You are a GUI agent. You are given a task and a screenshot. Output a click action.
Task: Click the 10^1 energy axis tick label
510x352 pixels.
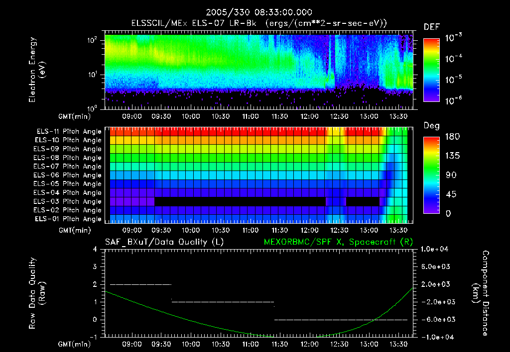[x=92, y=75]
